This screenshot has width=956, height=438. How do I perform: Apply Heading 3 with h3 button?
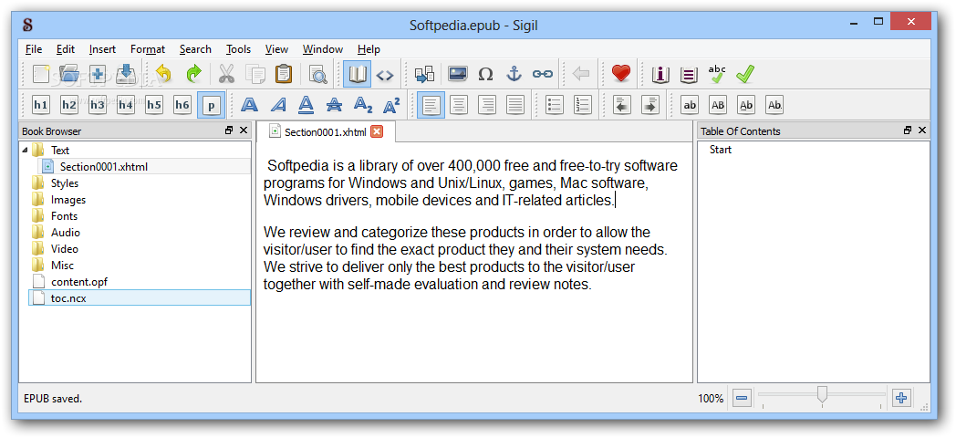pyautogui.click(x=97, y=105)
